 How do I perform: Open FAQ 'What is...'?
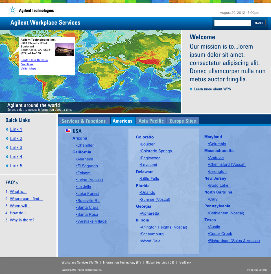coord(18,192)
